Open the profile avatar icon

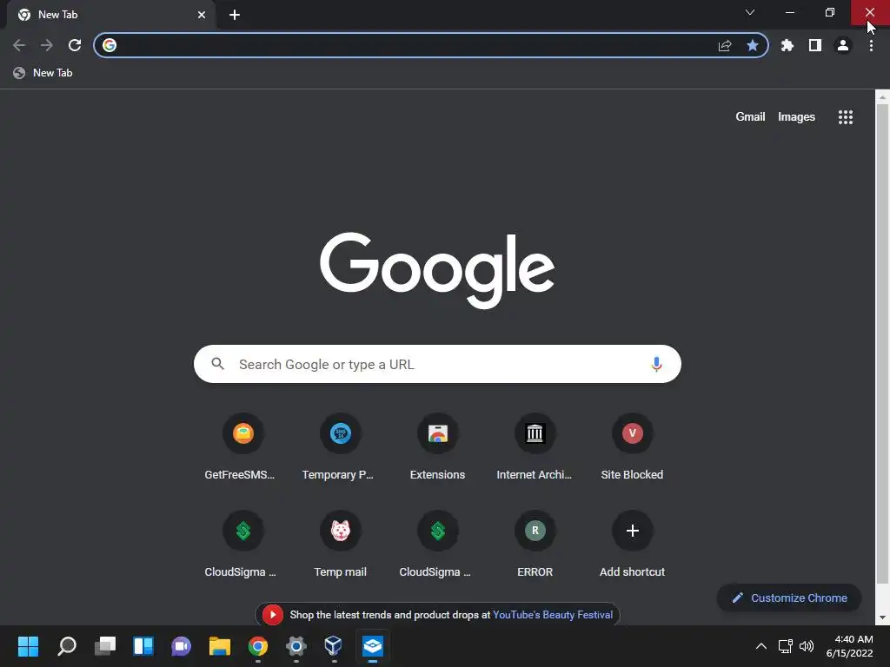[843, 45]
